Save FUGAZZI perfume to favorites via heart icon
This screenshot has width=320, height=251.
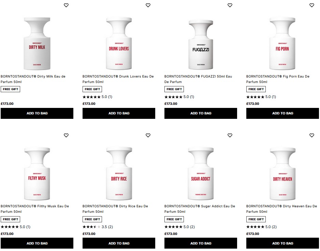[x=230, y=5]
